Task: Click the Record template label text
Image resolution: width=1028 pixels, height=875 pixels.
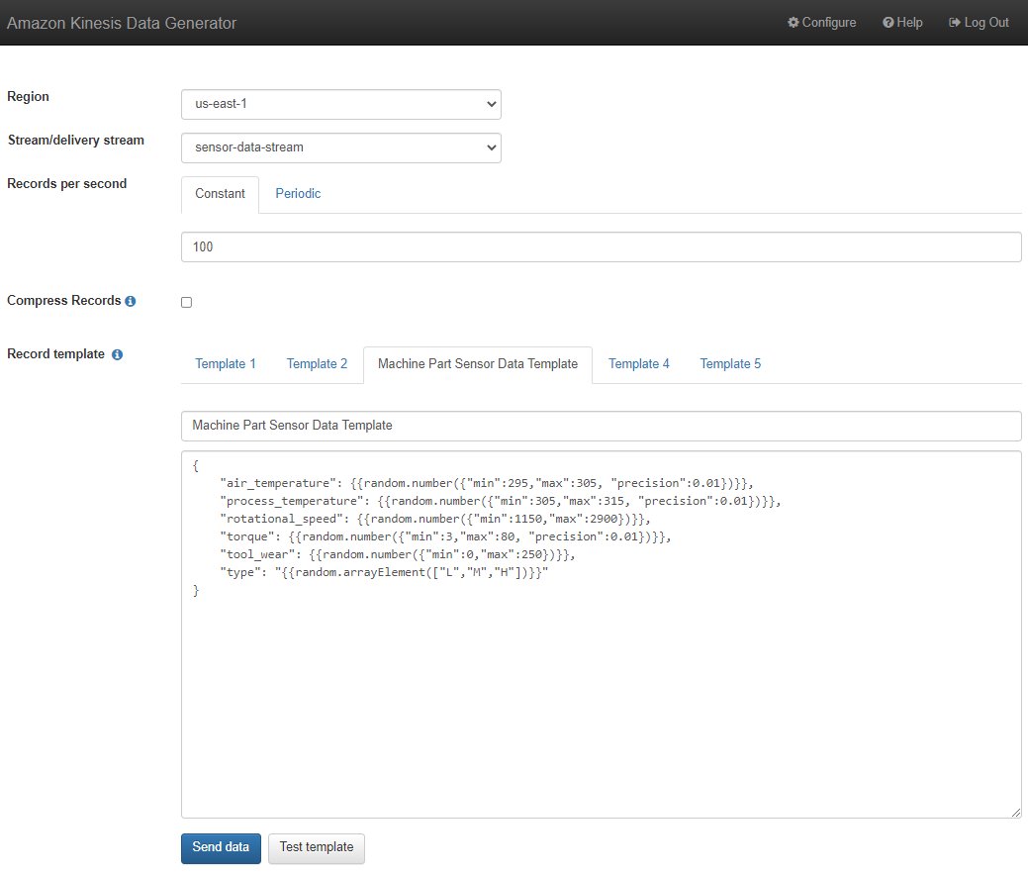Action: 55,354
